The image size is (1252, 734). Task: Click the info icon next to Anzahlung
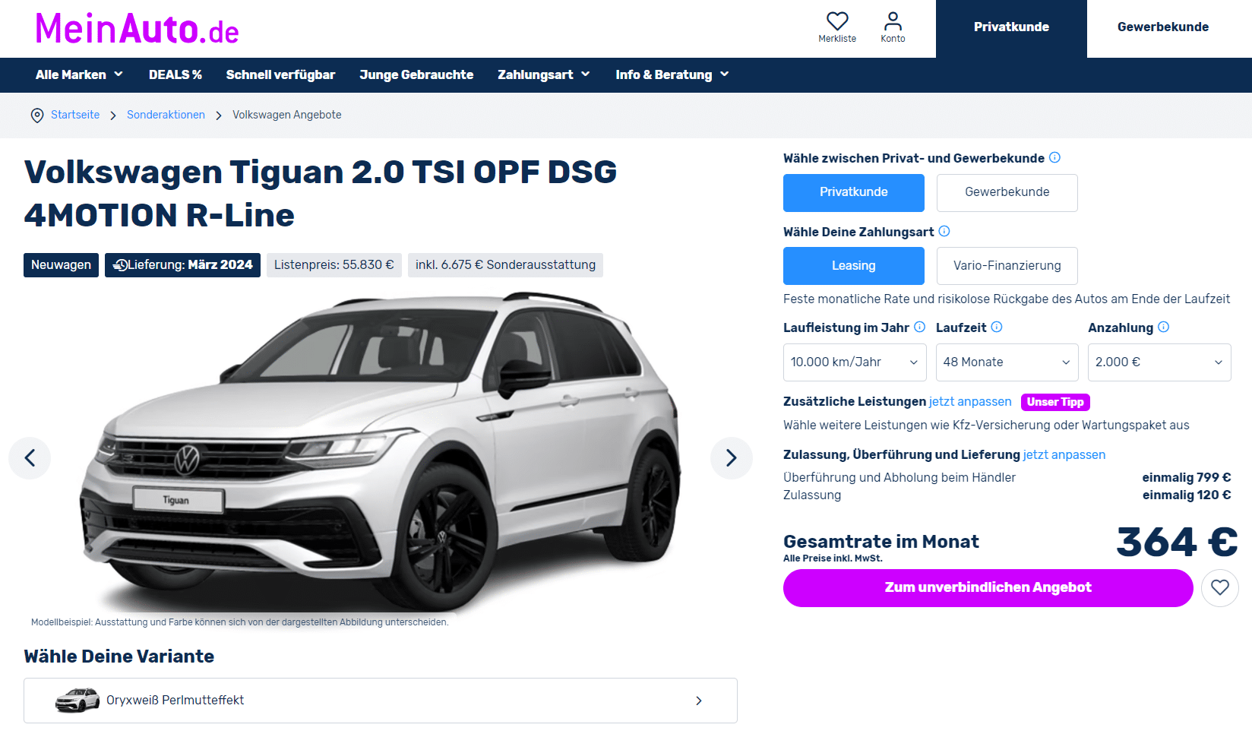(1164, 327)
